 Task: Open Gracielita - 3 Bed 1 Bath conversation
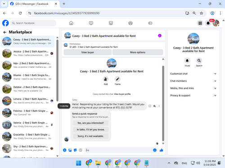(28, 137)
